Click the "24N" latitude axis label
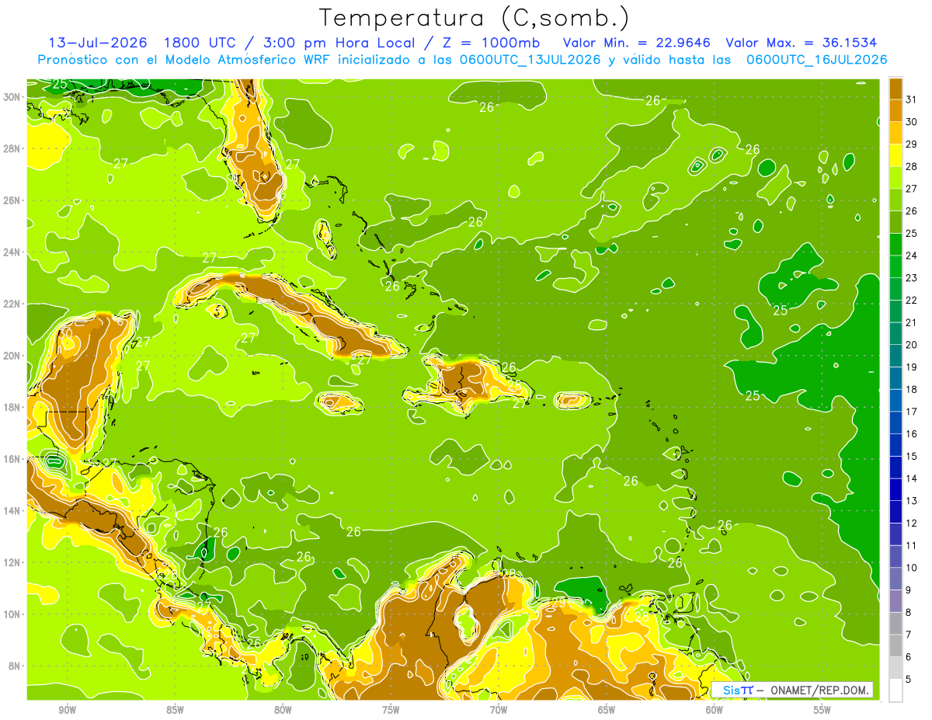Screen dimensions: 932x720 point(12,252)
